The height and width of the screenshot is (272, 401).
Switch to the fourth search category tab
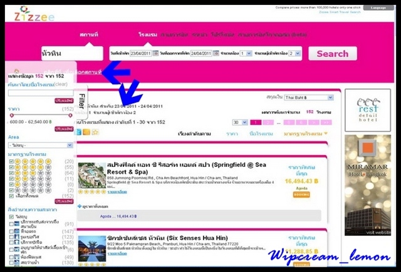(x=222, y=34)
